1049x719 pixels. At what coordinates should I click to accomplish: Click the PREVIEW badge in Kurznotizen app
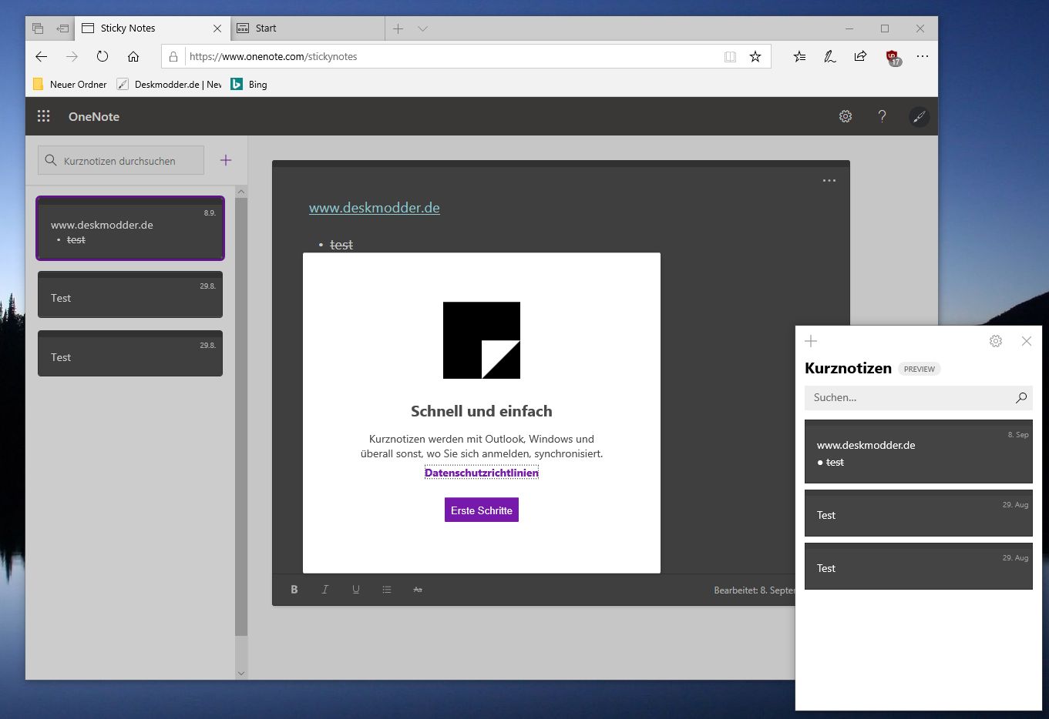(x=920, y=369)
